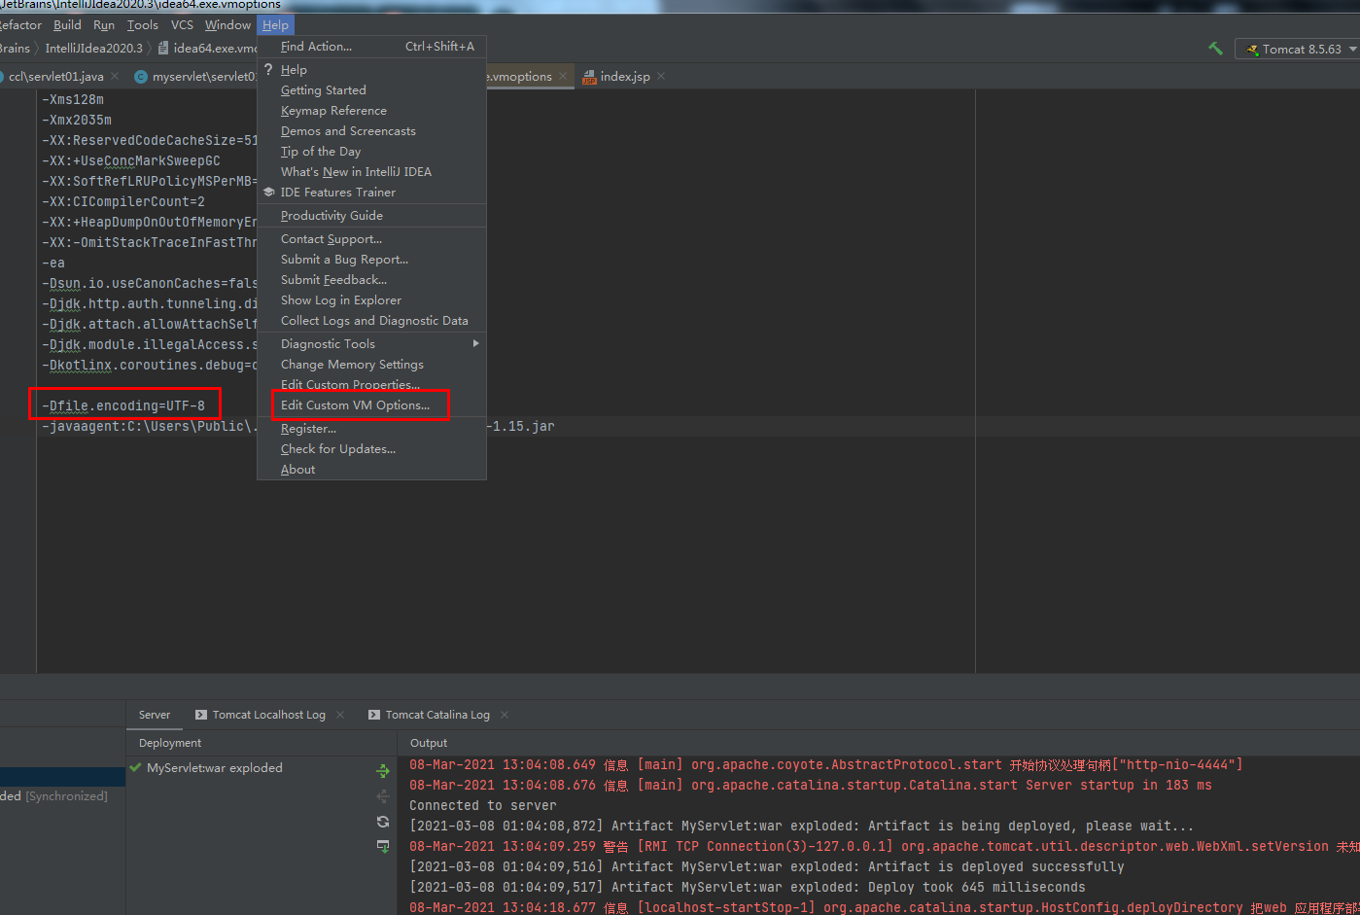Open the Productivity Guide
This screenshot has width=1360, height=915.
371,215
